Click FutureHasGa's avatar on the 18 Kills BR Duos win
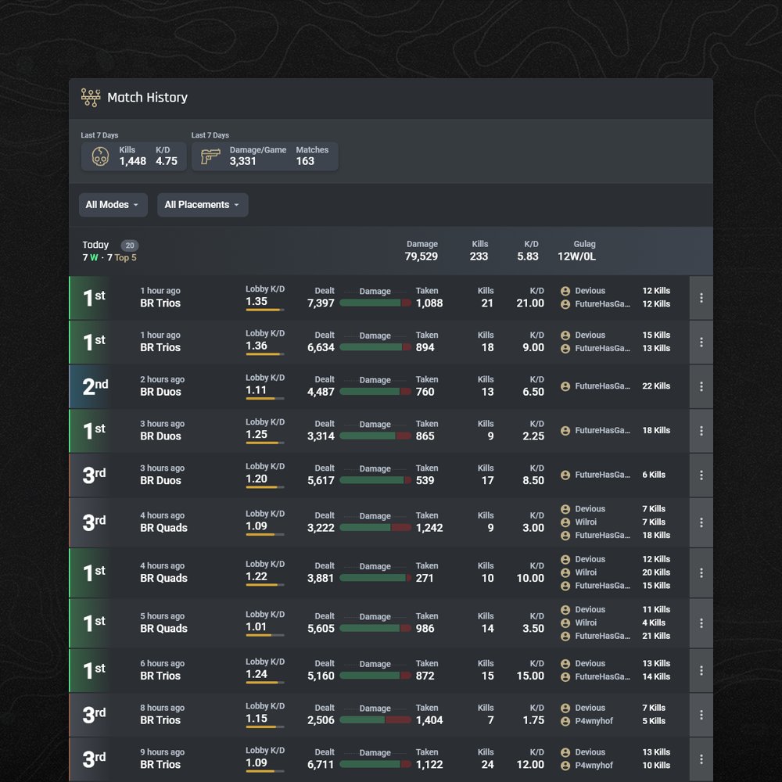This screenshot has width=782, height=782. [565, 431]
